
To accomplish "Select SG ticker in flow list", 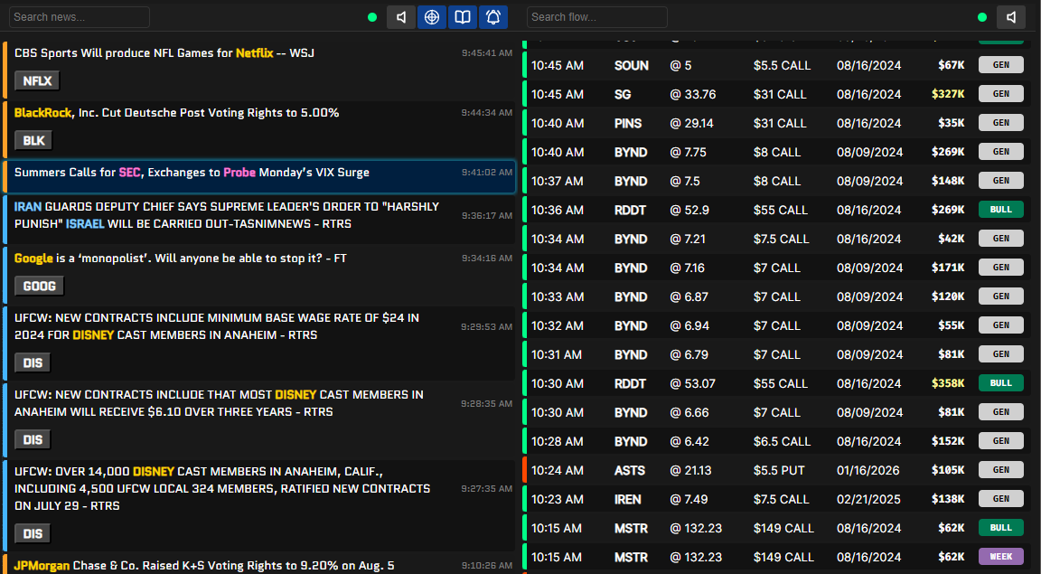I will click(x=623, y=94).
